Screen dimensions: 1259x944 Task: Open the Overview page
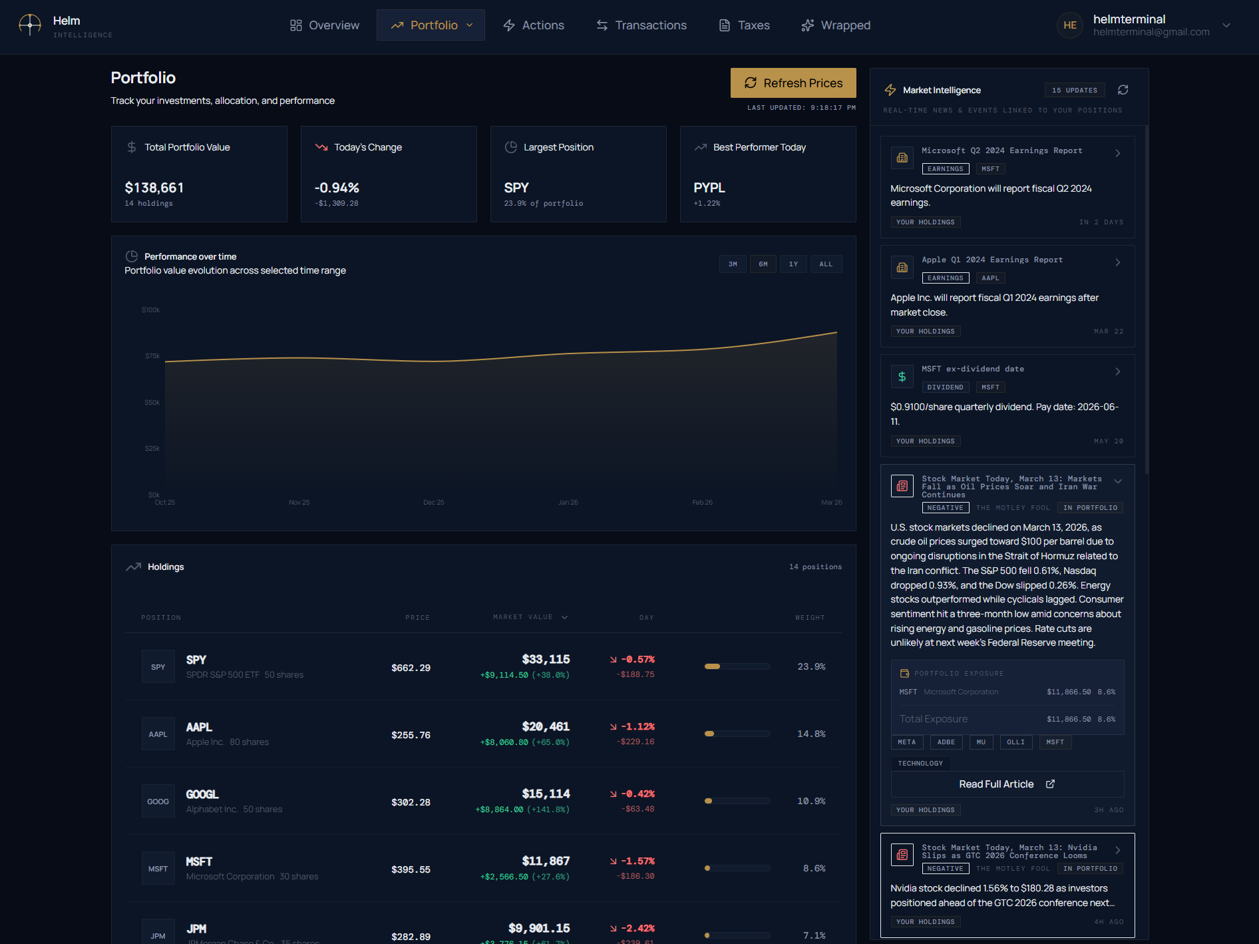(325, 25)
